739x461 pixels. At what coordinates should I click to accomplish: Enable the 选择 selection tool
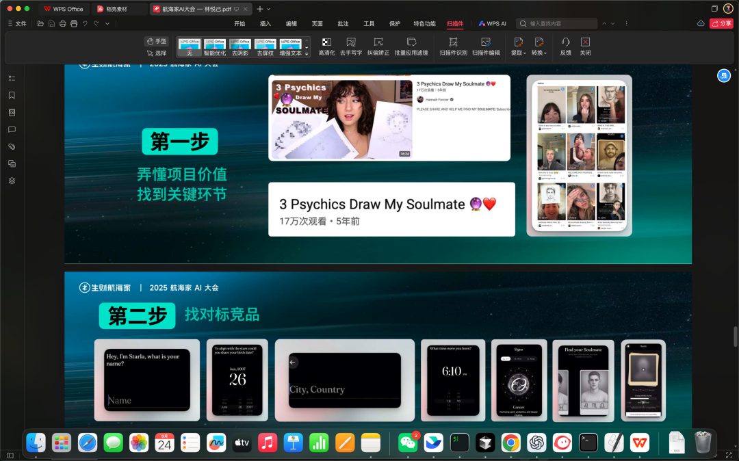(157, 53)
